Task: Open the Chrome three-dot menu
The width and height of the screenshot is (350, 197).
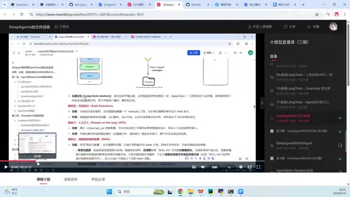Action: tap(345, 14)
